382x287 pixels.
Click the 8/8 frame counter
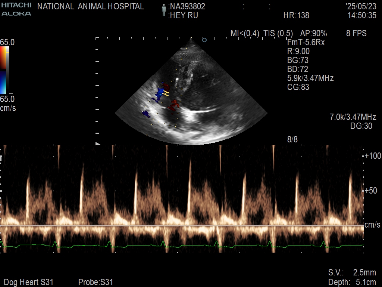click(x=292, y=140)
